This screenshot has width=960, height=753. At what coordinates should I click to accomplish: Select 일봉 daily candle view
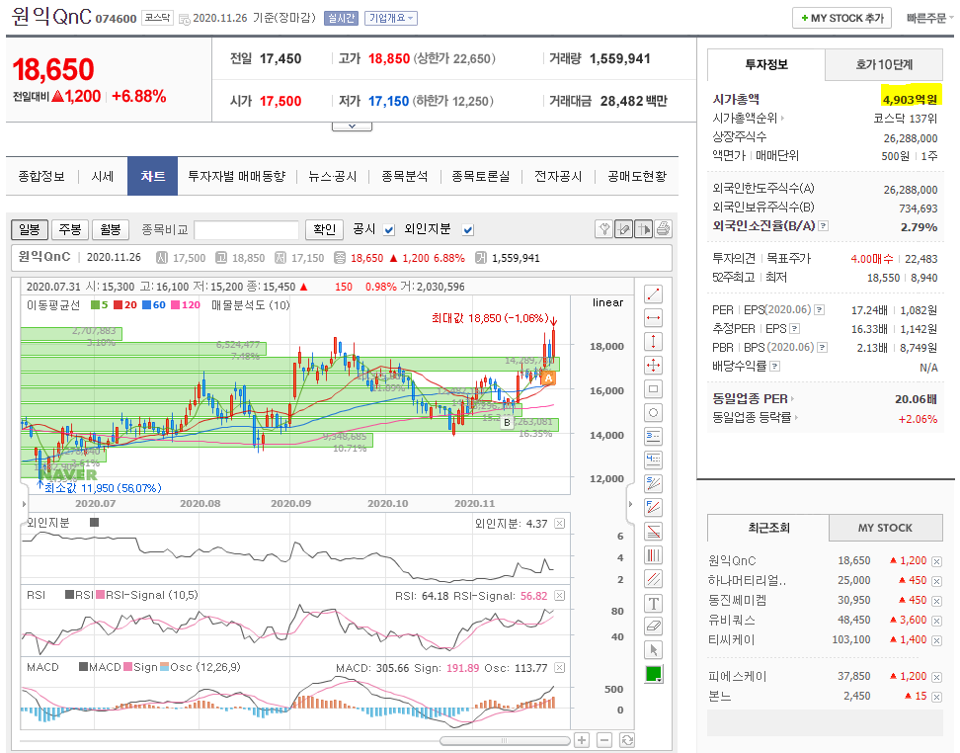click(x=30, y=230)
